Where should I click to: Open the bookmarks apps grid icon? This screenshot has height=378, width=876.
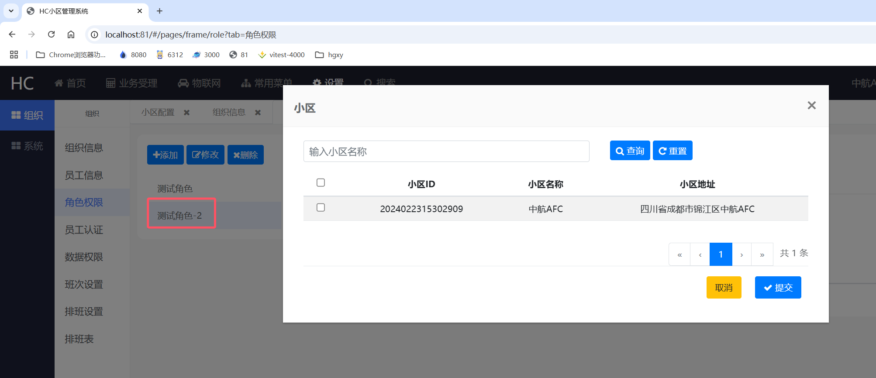click(x=14, y=55)
